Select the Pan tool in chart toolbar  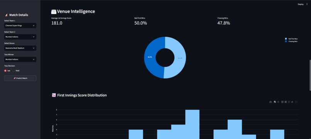click(x=278, y=102)
